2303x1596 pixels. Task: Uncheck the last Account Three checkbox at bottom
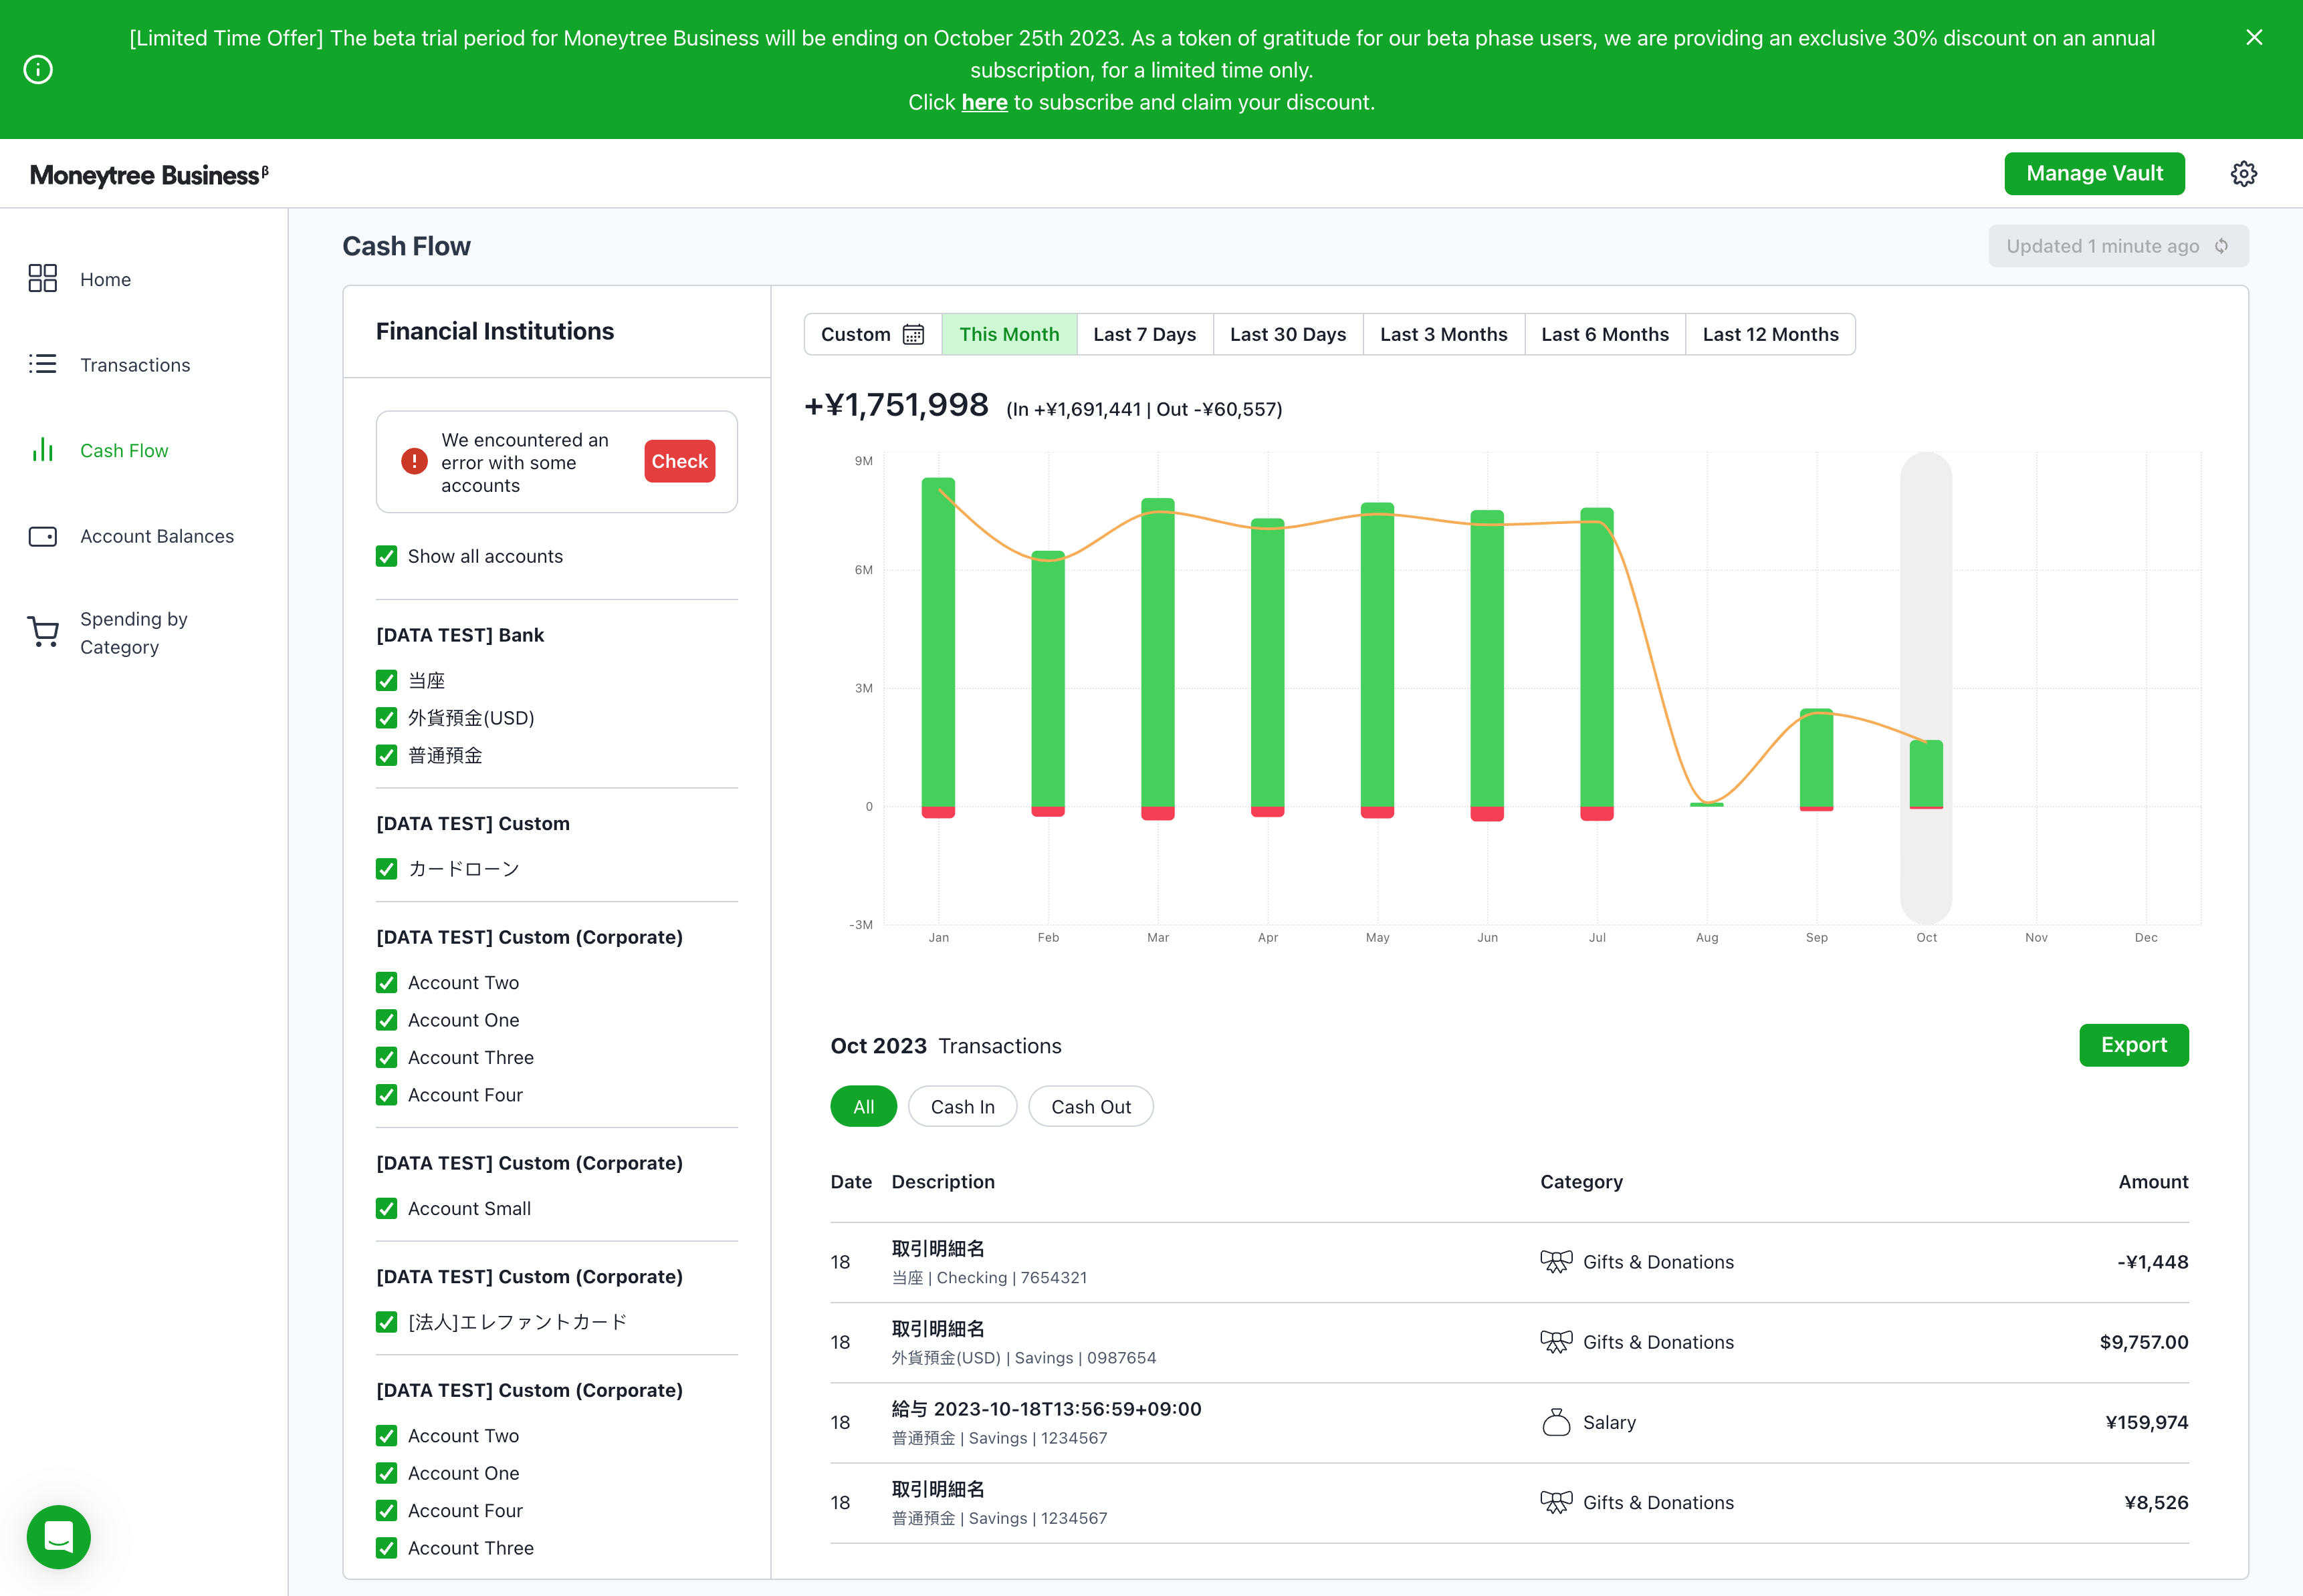coord(386,1548)
